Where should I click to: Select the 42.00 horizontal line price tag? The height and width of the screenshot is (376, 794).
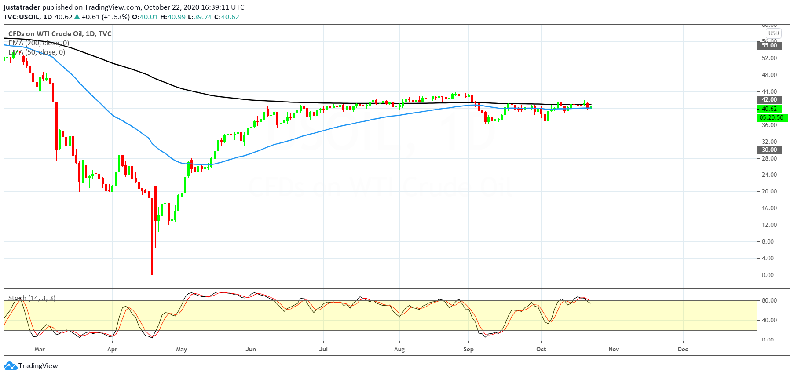point(769,100)
